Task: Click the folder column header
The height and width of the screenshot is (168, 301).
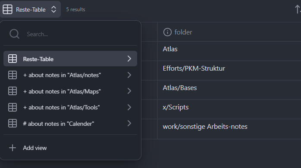Action: [x=229, y=32]
